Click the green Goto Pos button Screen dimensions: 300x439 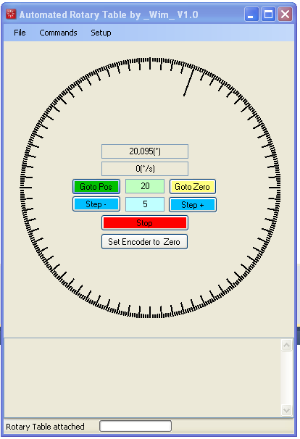point(96,187)
